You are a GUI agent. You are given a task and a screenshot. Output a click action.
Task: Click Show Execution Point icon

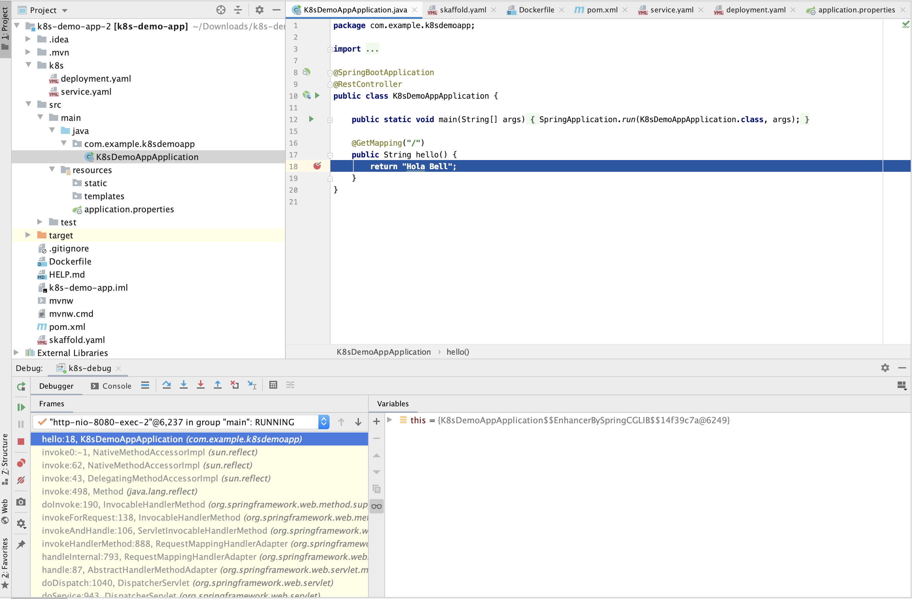(145, 385)
